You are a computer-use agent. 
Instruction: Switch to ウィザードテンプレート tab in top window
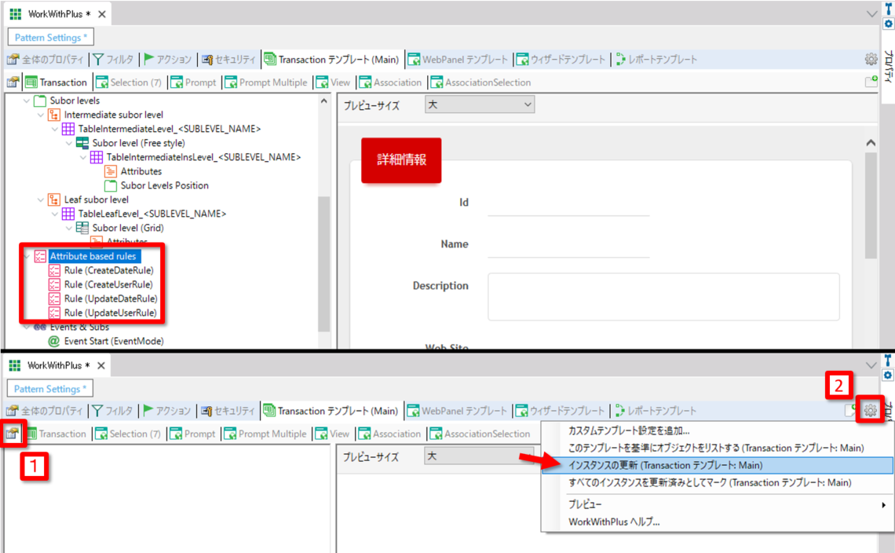click(561, 60)
